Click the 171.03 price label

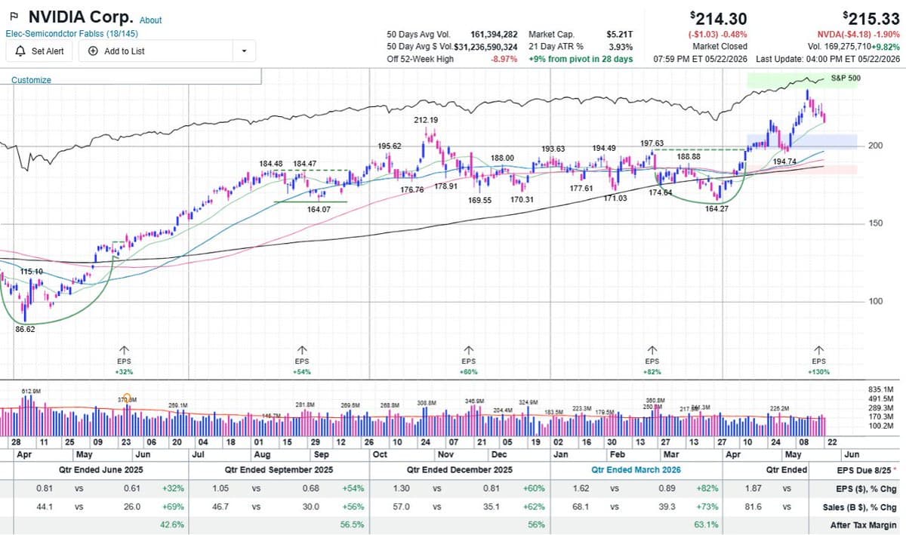coord(615,198)
